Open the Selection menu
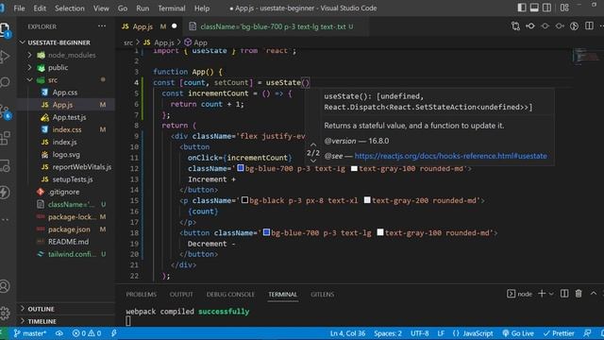The width and height of the screenshot is (604, 340). pyautogui.click(x=69, y=8)
